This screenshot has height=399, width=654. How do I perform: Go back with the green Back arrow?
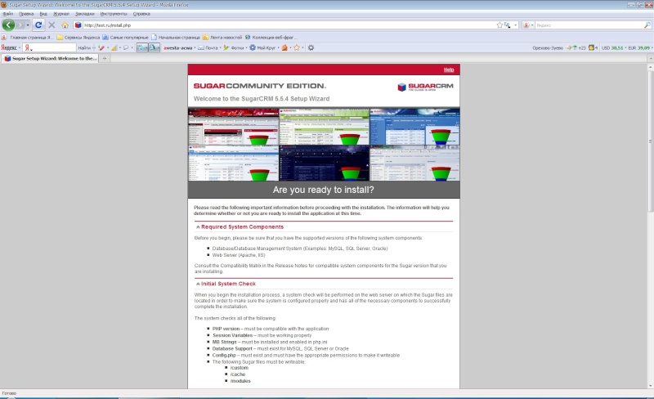point(8,25)
